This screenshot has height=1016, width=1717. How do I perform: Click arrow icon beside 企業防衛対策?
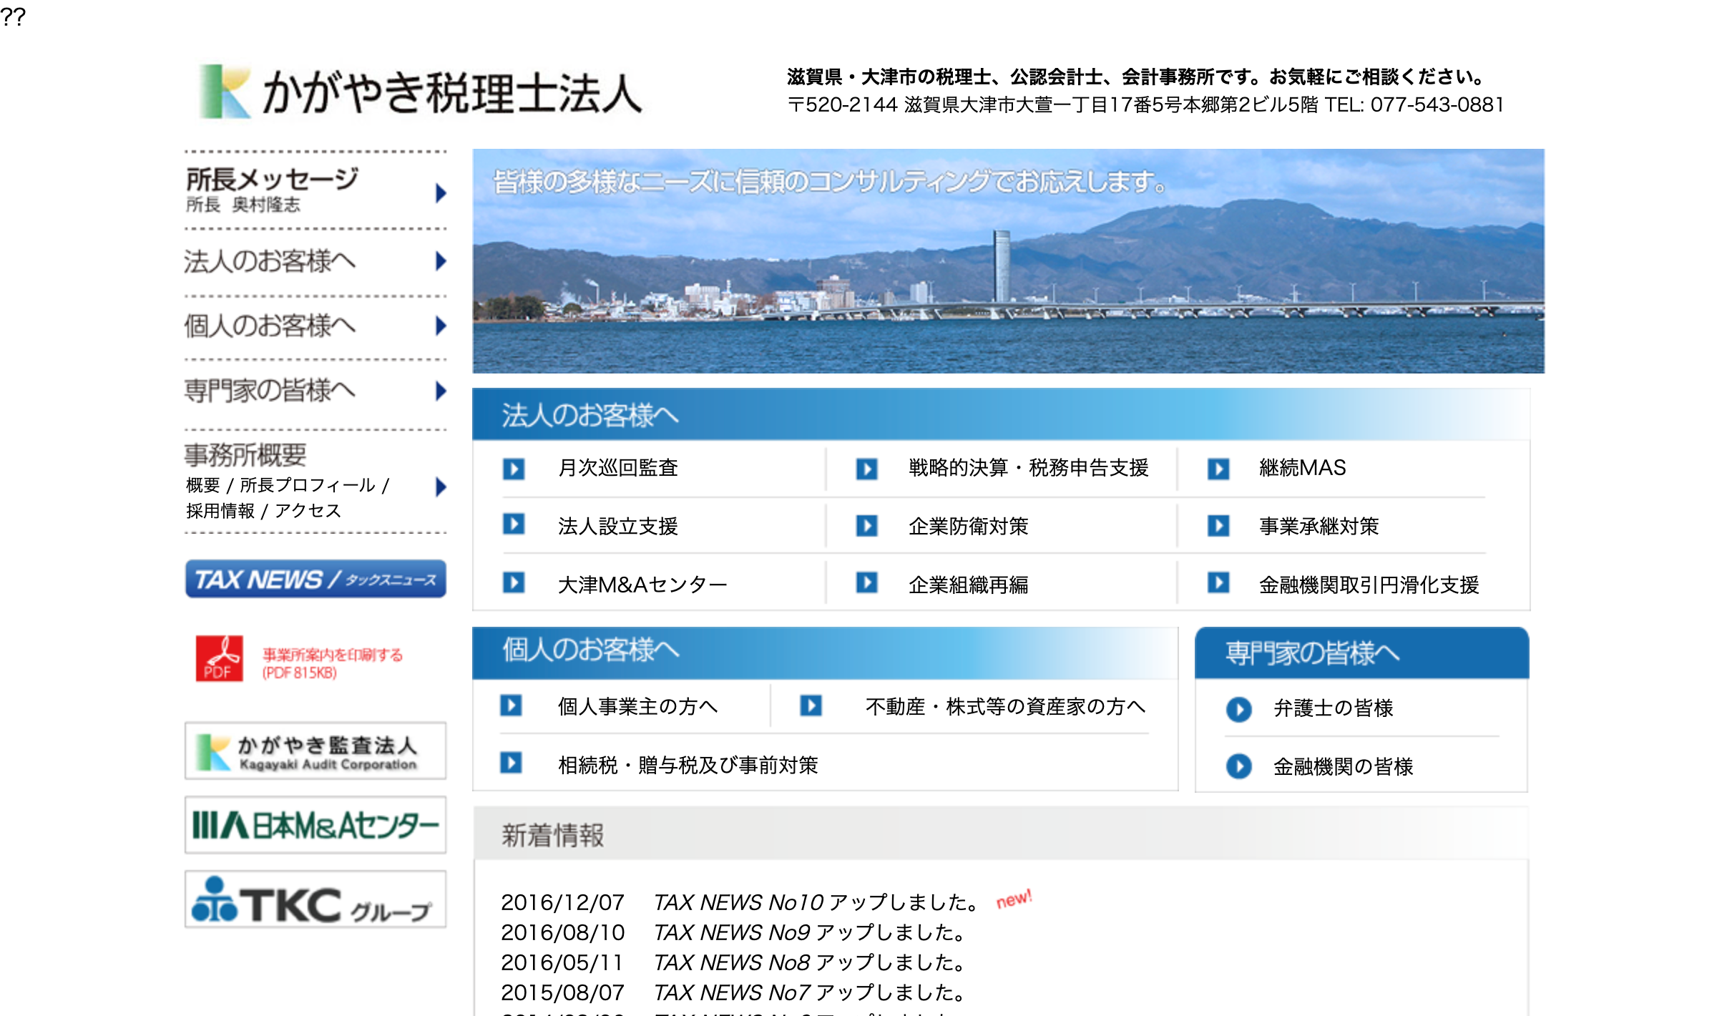point(867,527)
